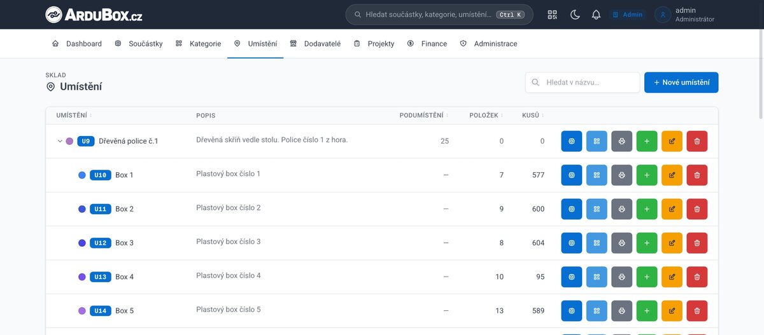Delete the Box 3 row
The image size is (764, 335).
(x=697, y=243)
